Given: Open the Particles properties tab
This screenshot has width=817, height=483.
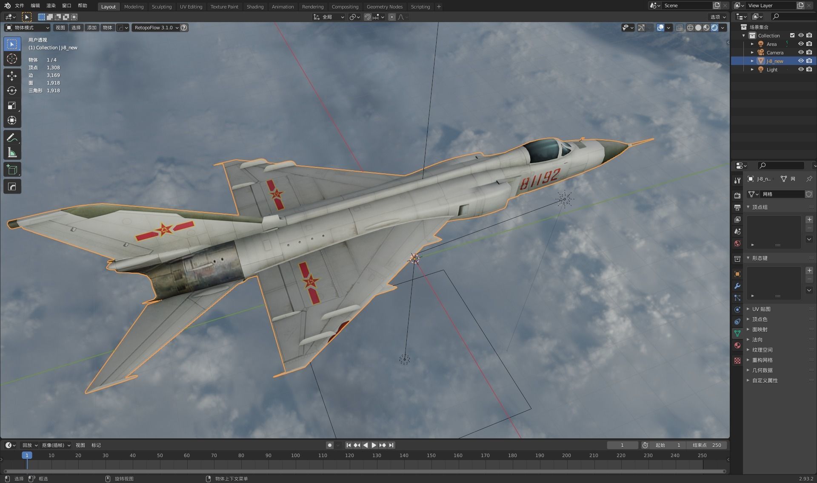Looking at the screenshot, I should (737, 298).
